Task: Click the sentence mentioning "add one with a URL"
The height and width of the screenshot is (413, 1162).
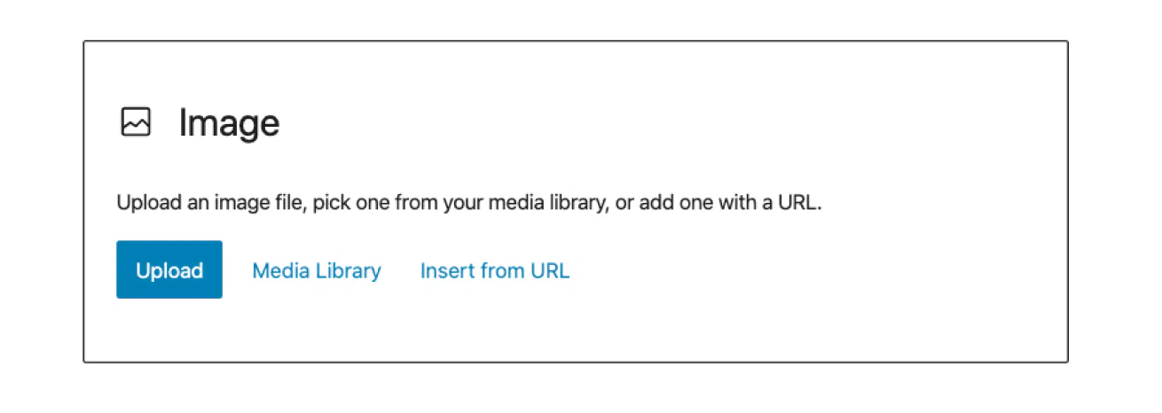Action: tap(470, 203)
